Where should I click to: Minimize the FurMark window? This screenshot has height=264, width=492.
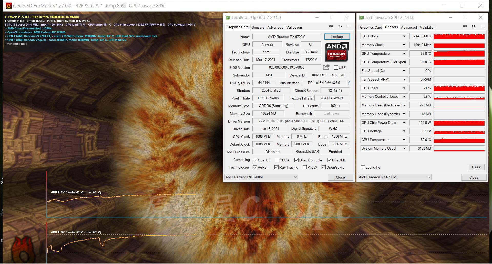pyautogui.click(x=445, y=6)
